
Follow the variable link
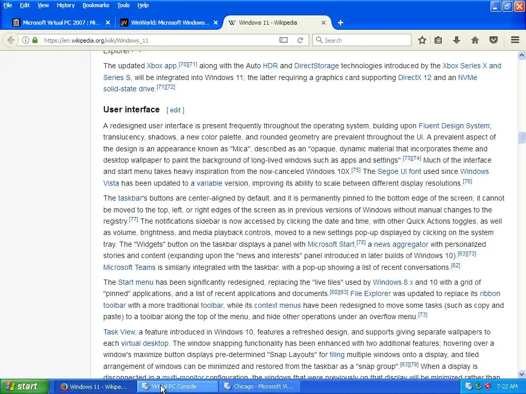210,184
